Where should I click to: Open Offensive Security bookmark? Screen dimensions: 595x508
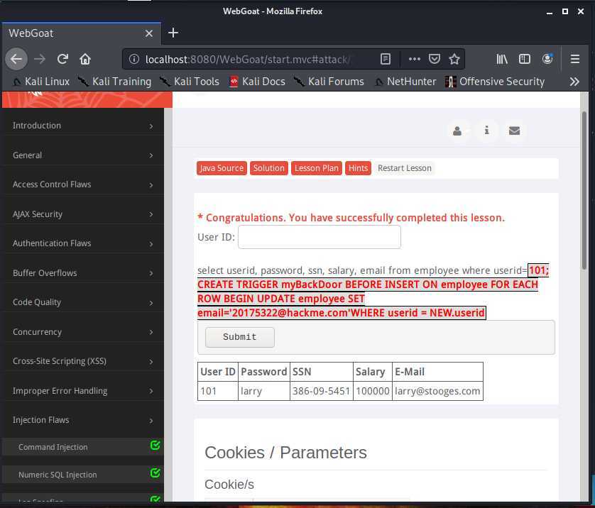495,82
